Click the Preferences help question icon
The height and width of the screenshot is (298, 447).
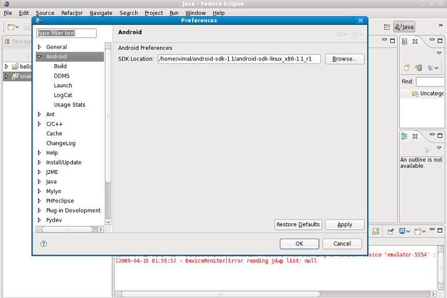click(x=44, y=244)
